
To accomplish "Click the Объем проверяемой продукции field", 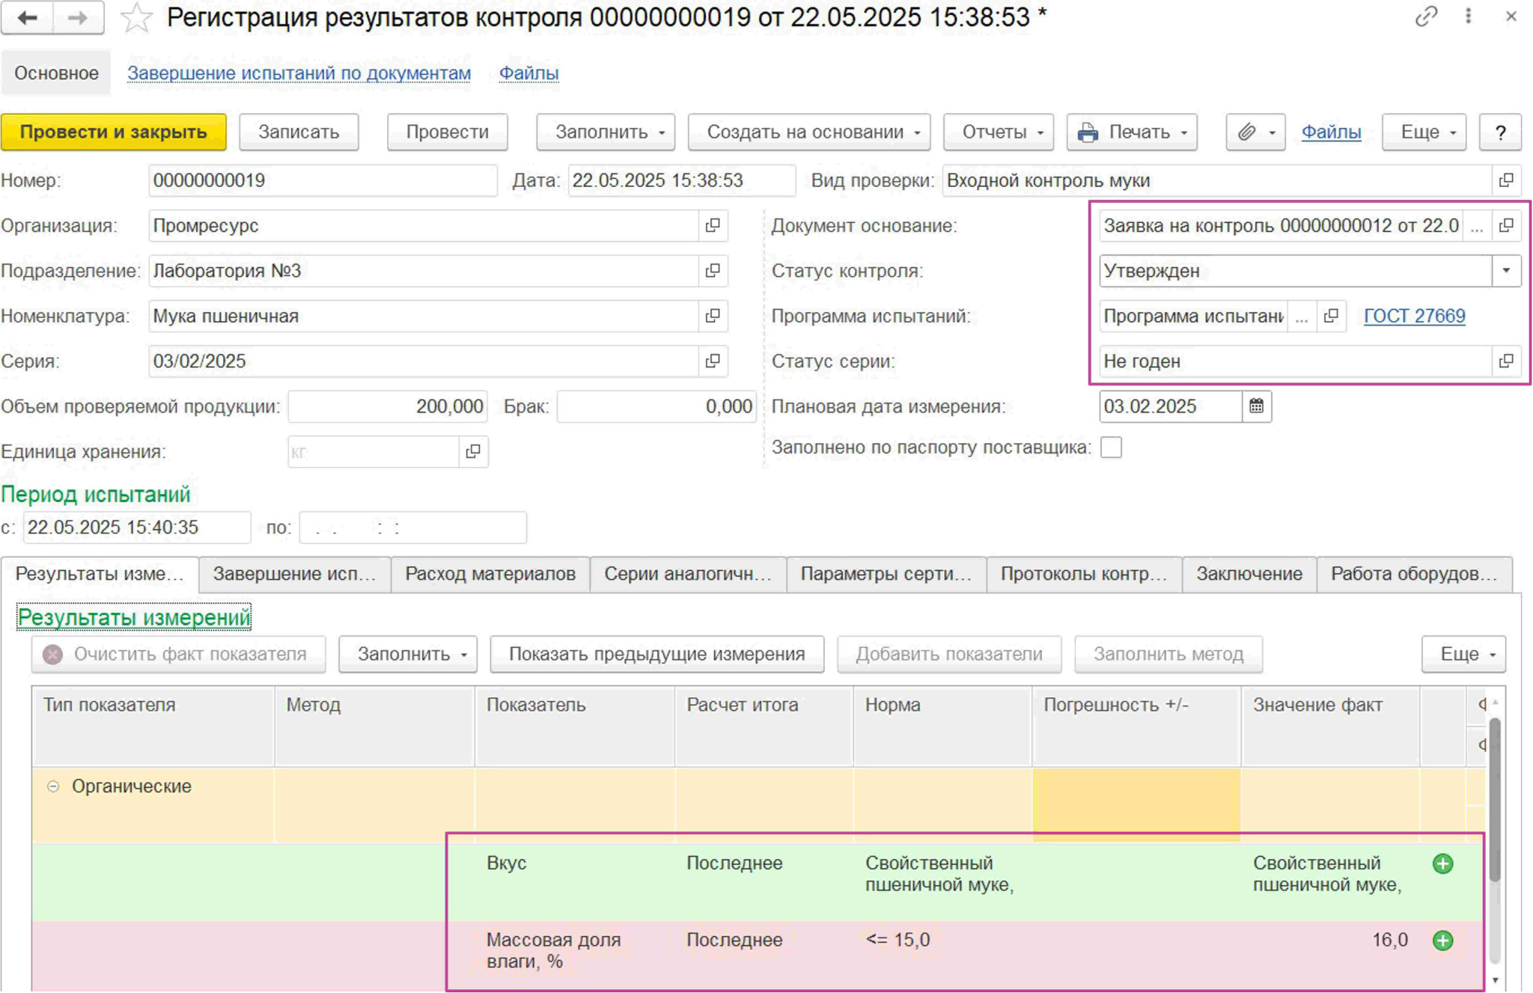I will pyautogui.click(x=388, y=406).
